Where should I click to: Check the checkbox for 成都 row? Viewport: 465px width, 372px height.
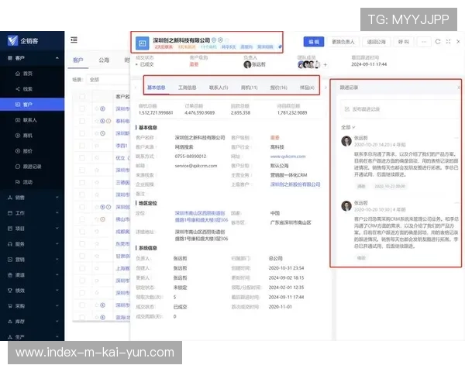(x=82, y=232)
